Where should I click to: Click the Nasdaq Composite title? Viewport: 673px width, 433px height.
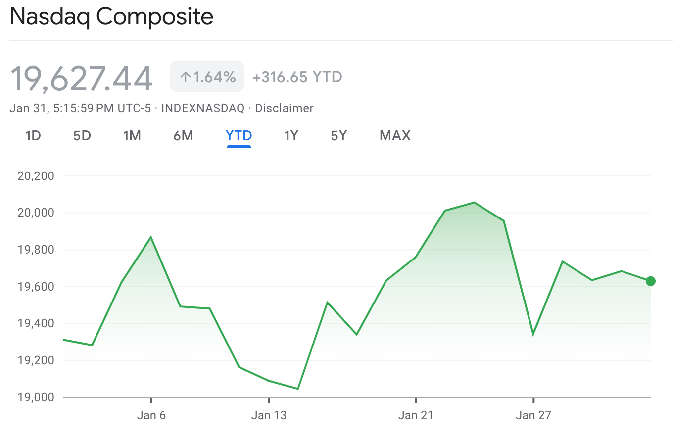click(x=112, y=17)
